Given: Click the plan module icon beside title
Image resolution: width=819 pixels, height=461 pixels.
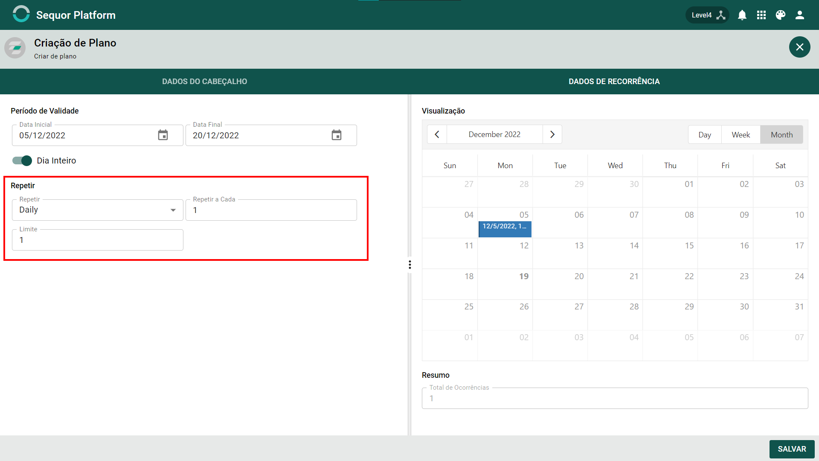Looking at the screenshot, I should point(15,47).
